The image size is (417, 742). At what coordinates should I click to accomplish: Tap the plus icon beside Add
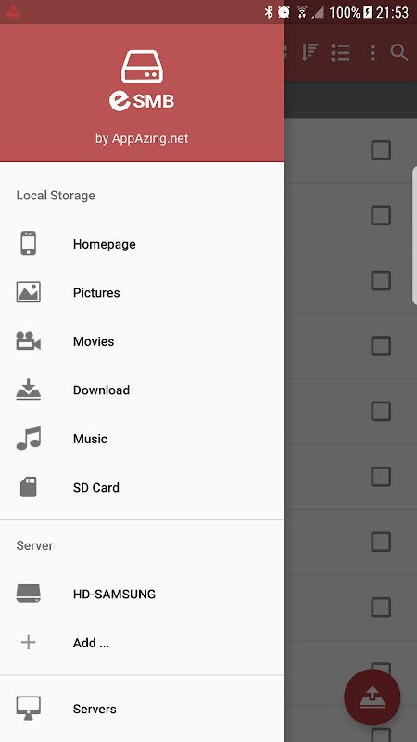(x=29, y=642)
